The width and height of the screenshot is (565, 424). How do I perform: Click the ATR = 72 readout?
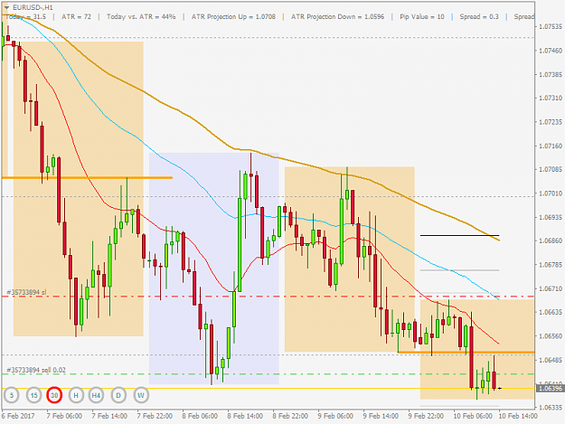(x=77, y=16)
